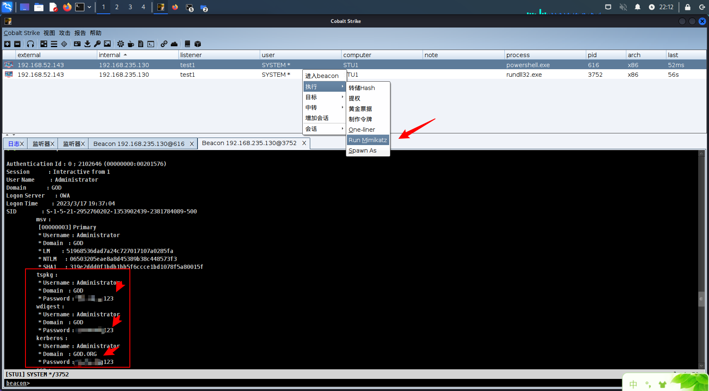Viewport: 709px width, 391px height.
Task: Open credentials viewer icon
Action: coord(77,44)
